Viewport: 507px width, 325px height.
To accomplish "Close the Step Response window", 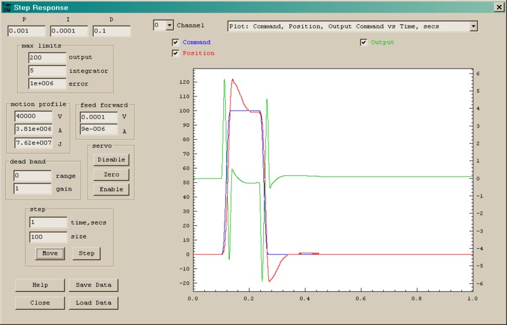I will [498, 7].
